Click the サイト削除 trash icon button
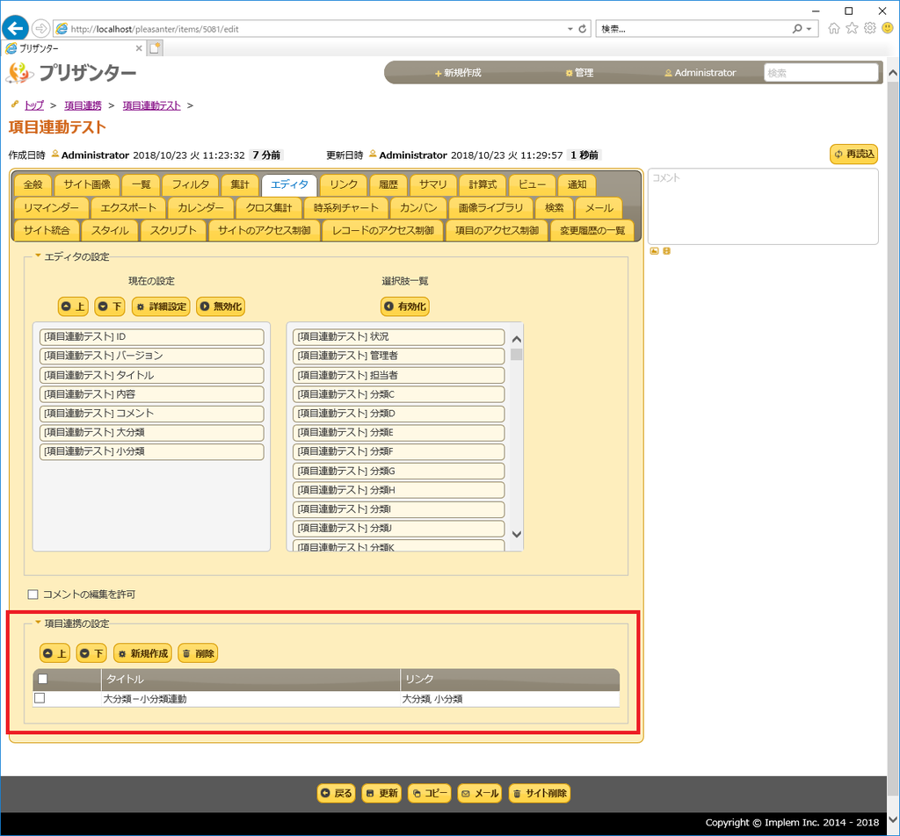900x836 pixels. pos(539,792)
